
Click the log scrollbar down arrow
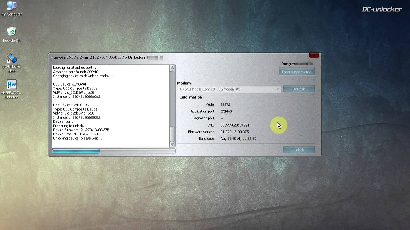pos(172,144)
